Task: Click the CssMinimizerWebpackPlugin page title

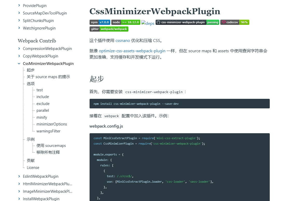Action: 155,11
